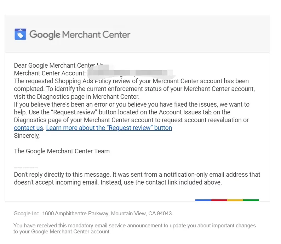
Task: Open the Merchant Center Account link
Action: click(x=49, y=73)
